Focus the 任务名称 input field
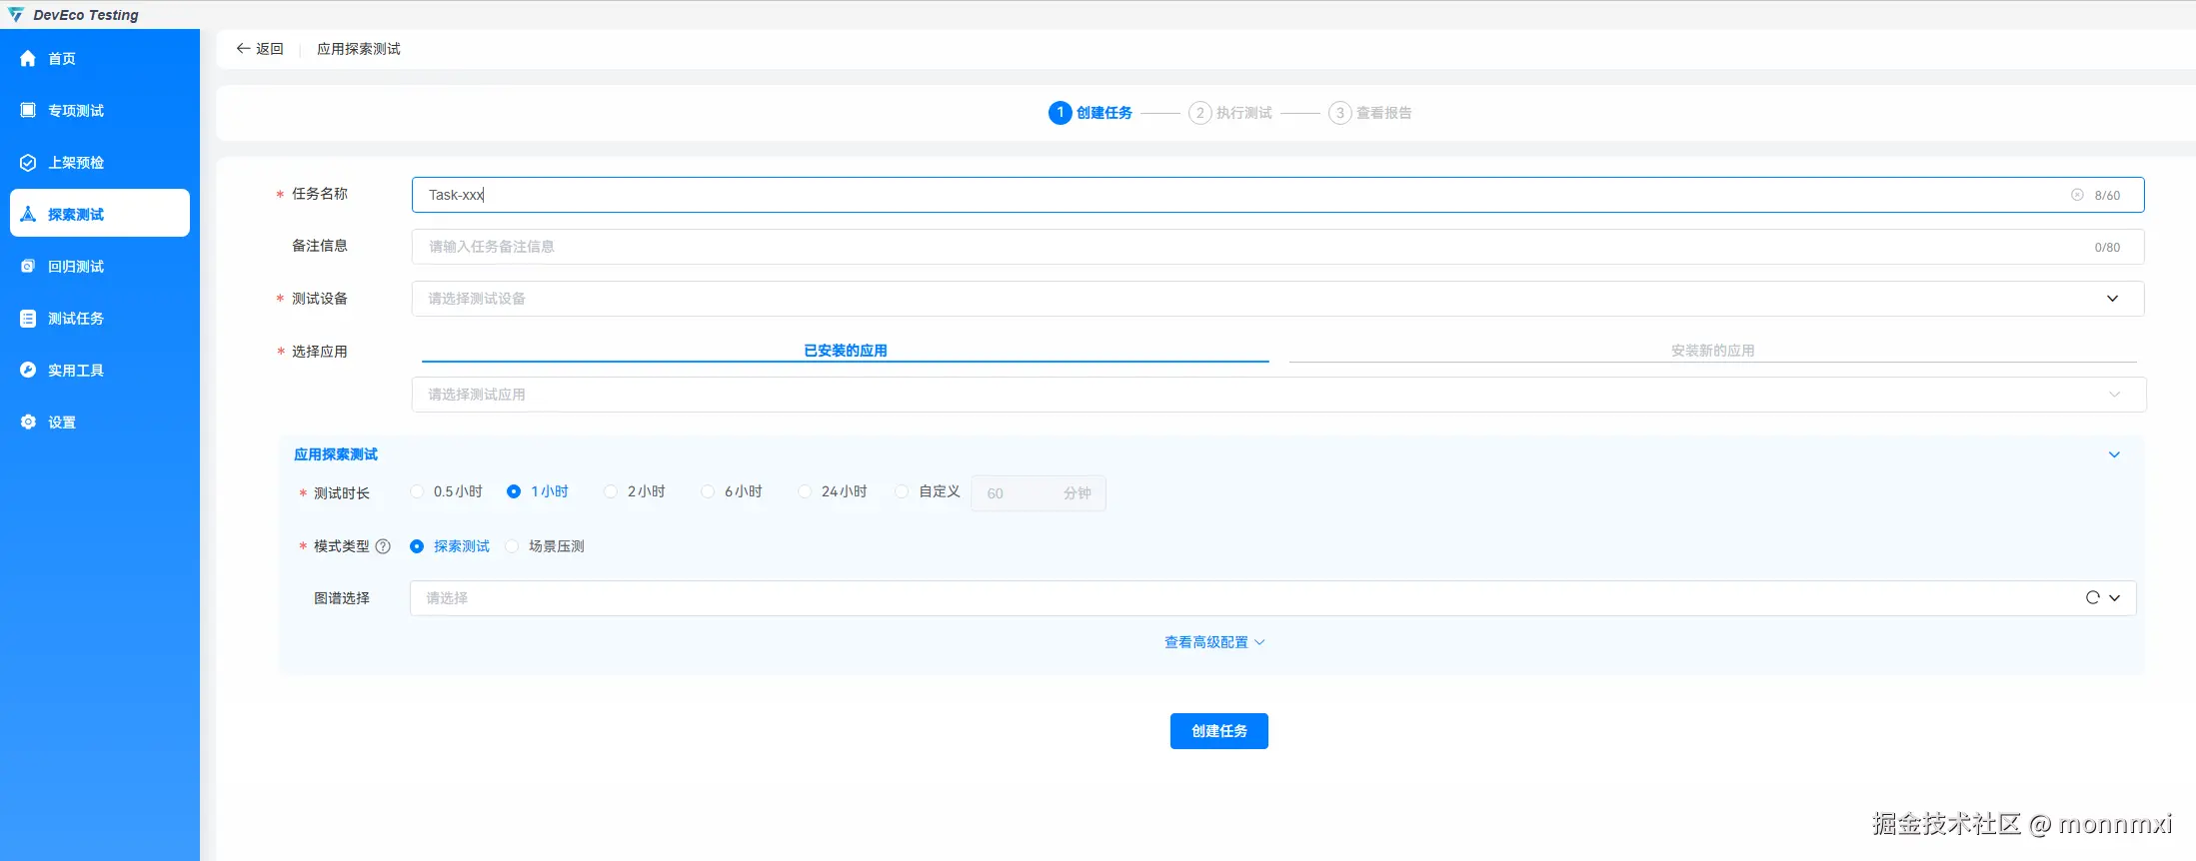Screen dimensions: 2196x861 point(1277,195)
